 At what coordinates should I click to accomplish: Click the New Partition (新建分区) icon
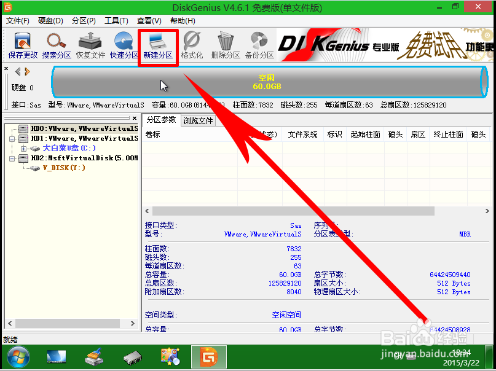pyautogui.click(x=158, y=46)
